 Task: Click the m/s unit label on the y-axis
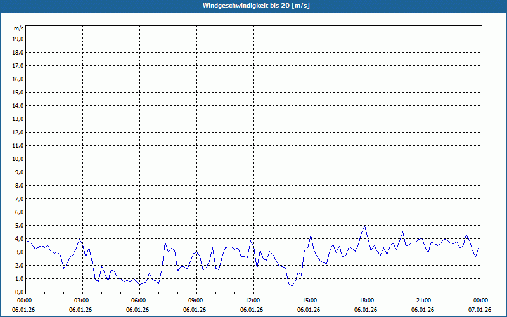point(18,29)
